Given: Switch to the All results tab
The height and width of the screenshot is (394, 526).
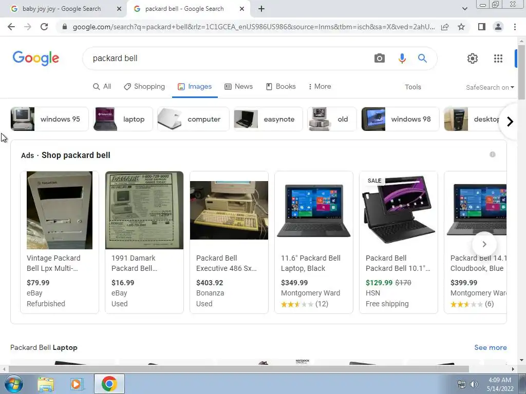Looking at the screenshot, I should pyautogui.click(x=102, y=86).
